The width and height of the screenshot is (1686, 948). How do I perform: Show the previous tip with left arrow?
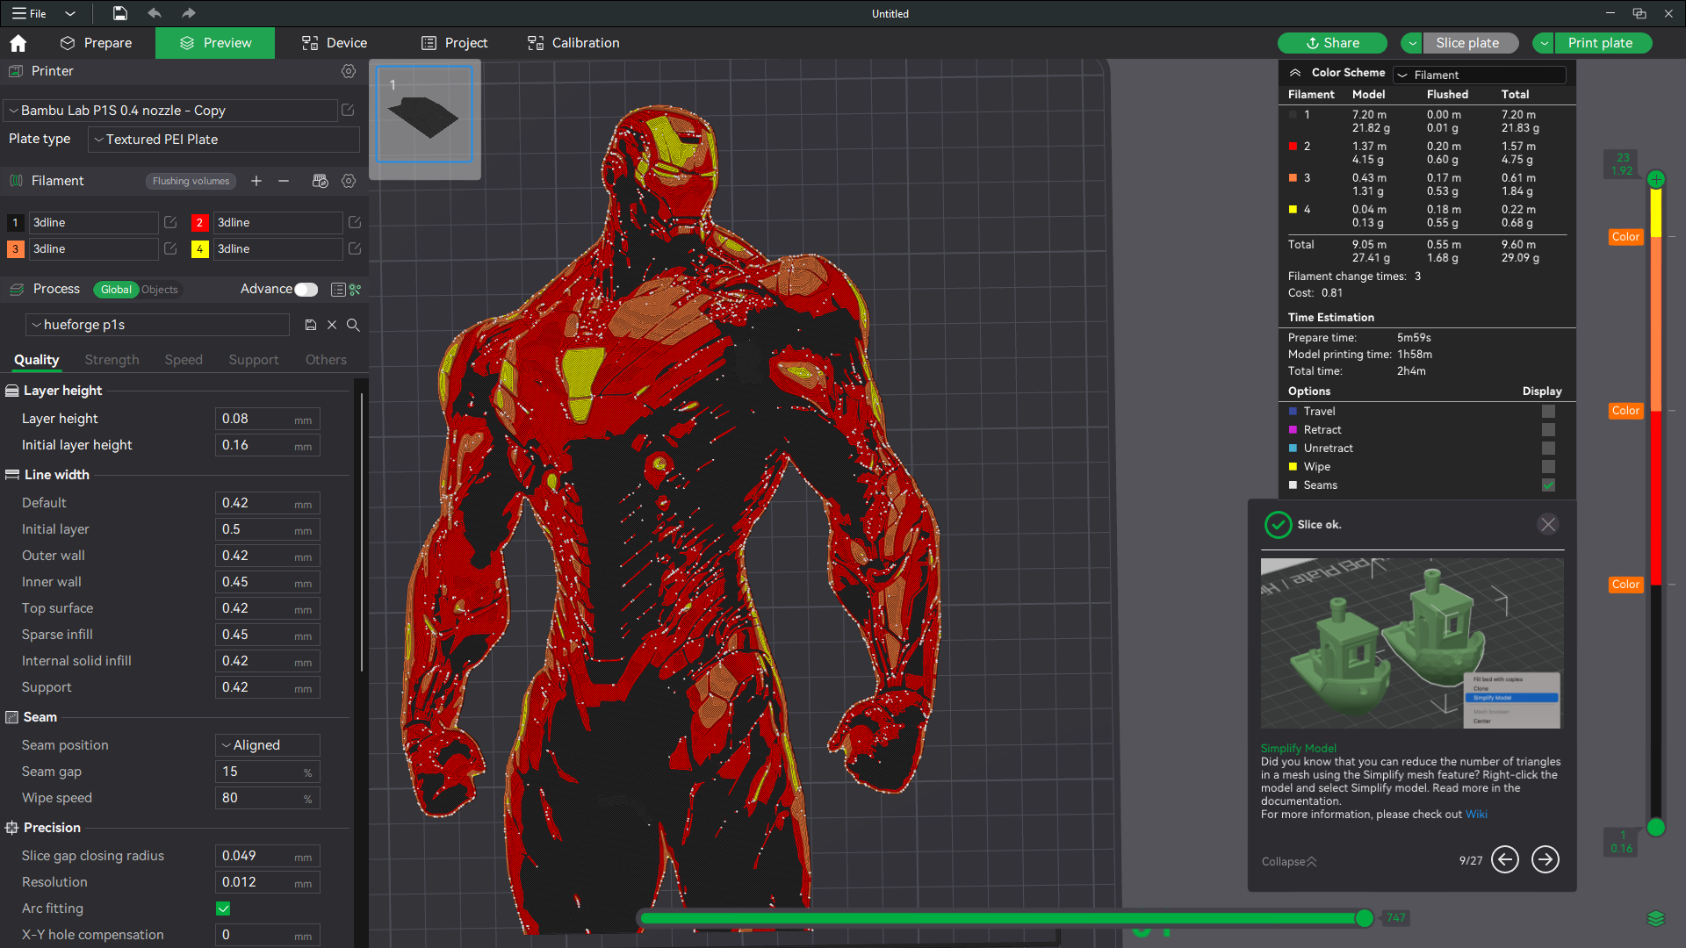[1505, 859]
